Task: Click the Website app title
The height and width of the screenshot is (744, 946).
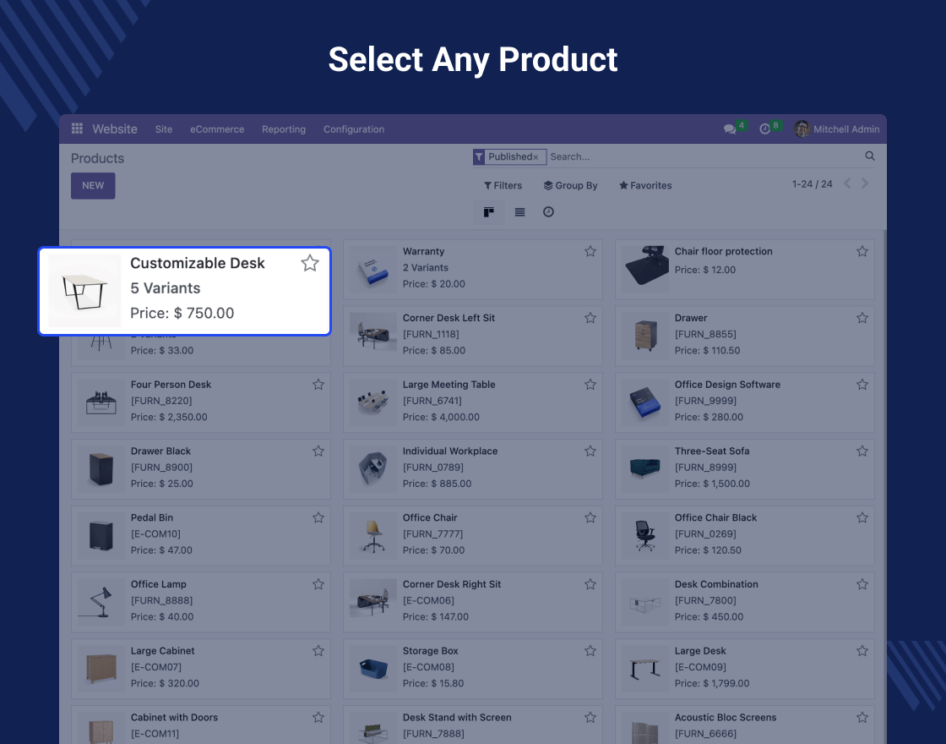Action: (x=115, y=129)
